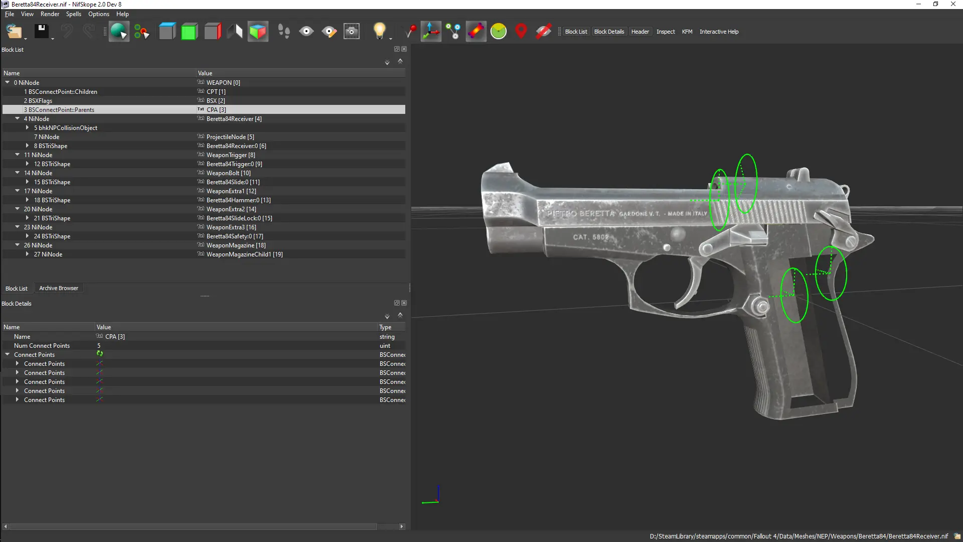Select the object picking mode sphere icon
Viewport: 963px width, 542px height.
[x=119, y=31]
